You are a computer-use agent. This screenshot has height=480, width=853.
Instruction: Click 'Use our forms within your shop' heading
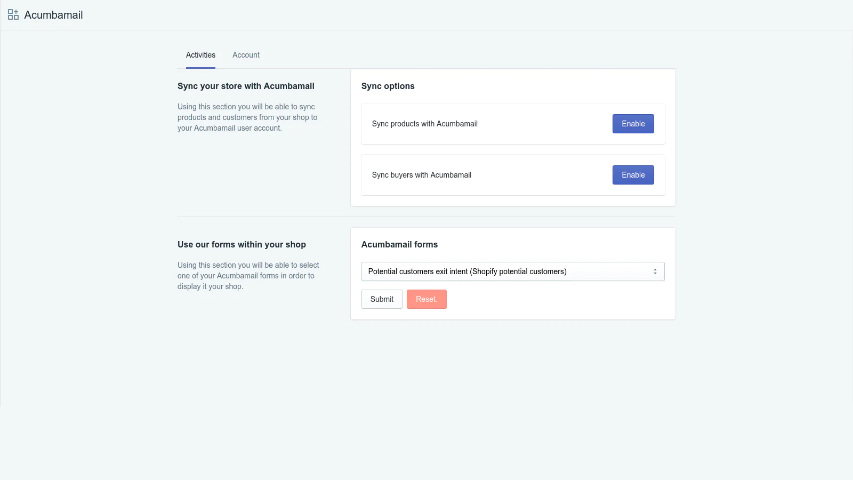click(242, 244)
